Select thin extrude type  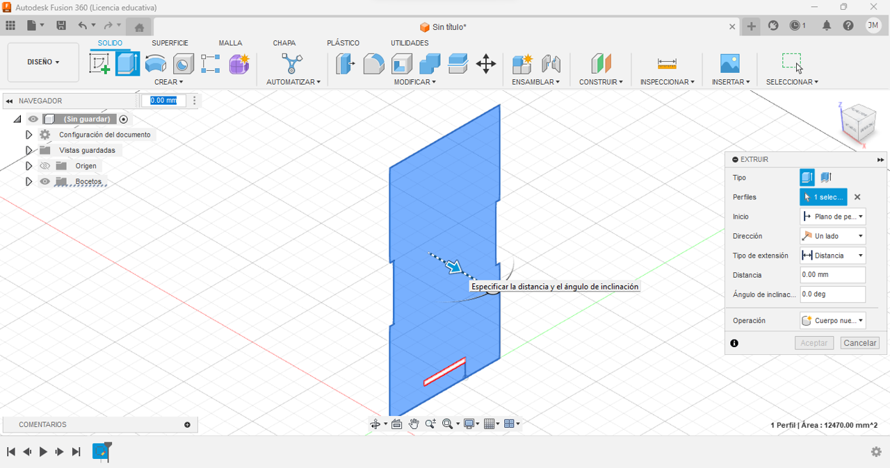coord(825,178)
